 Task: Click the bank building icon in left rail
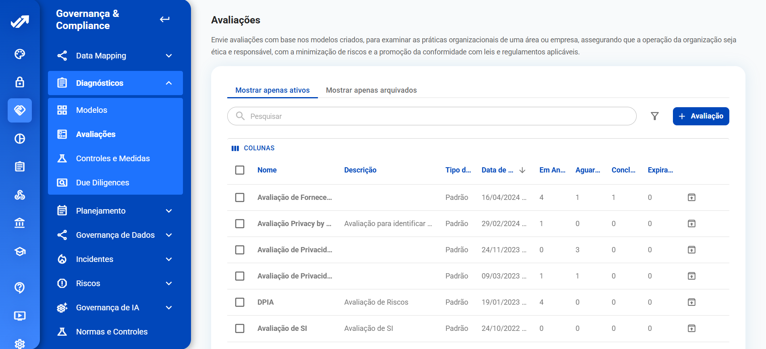[x=20, y=223]
